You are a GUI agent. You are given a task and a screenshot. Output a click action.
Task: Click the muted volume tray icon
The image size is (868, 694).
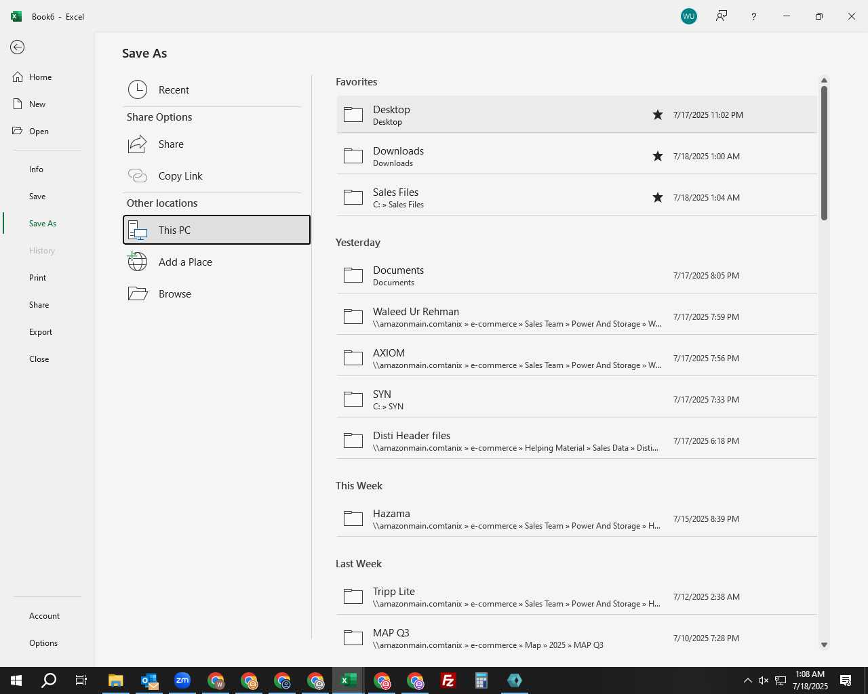(x=764, y=680)
